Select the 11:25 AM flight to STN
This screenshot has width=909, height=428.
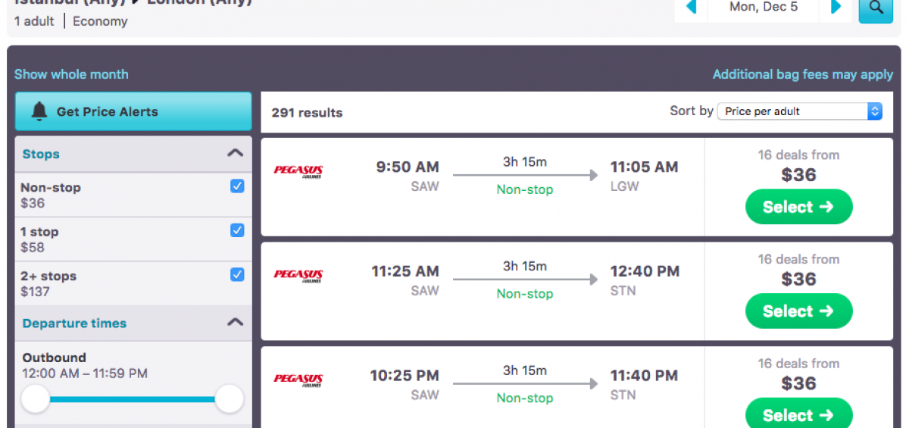[798, 311]
